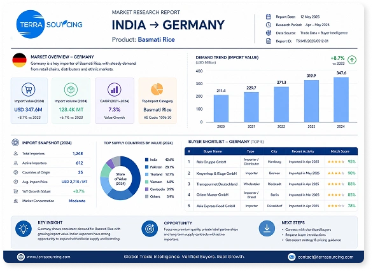
Task: Click the Active Importers person icon
Action: 16,163
